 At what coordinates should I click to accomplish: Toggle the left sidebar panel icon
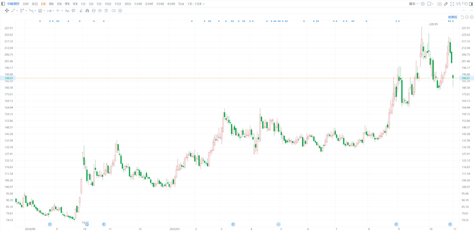pyautogui.click(x=3, y=4)
